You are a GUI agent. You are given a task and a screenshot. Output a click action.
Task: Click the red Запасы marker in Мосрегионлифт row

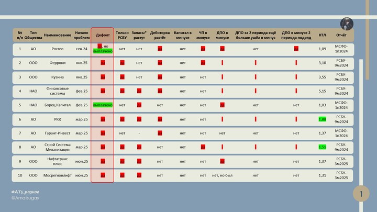(x=139, y=175)
